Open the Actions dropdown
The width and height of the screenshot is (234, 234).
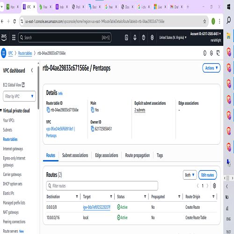pyautogui.click(x=211, y=68)
